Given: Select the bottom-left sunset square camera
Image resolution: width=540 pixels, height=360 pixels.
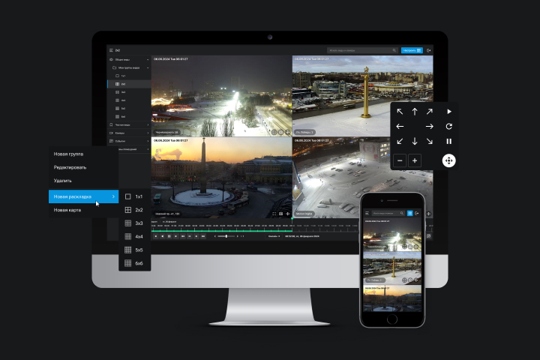Looking at the screenshot, I should (x=221, y=178).
